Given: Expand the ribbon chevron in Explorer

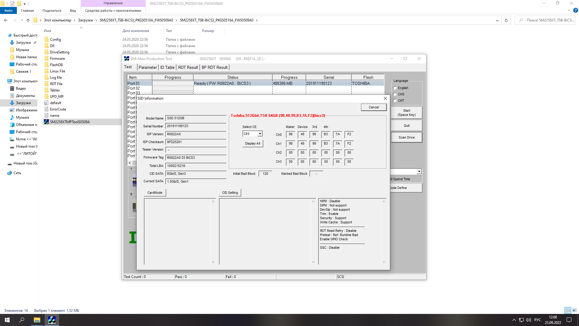Looking at the screenshot, I should point(569,10).
